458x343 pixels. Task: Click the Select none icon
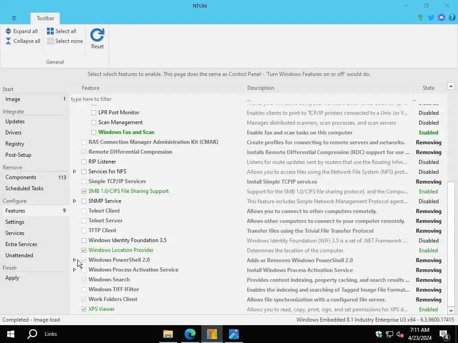coord(50,41)
